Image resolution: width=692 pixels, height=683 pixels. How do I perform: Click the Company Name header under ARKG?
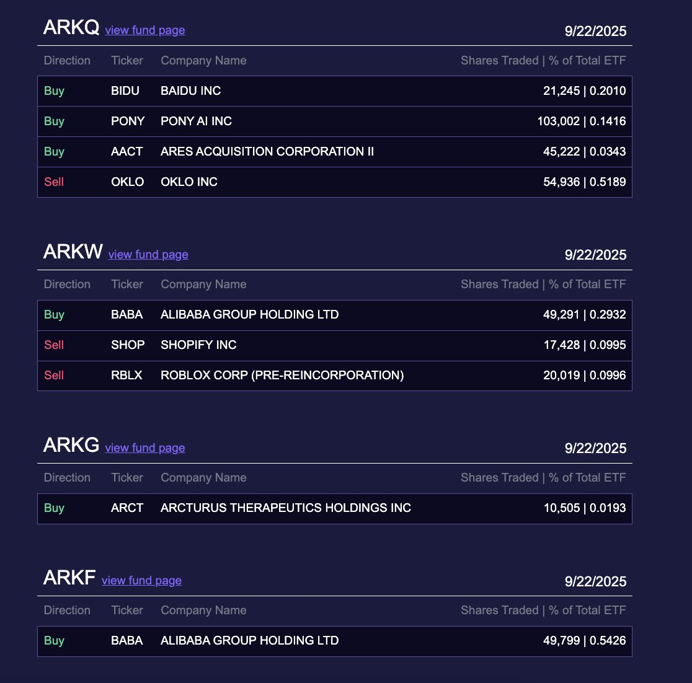point(203,477)
